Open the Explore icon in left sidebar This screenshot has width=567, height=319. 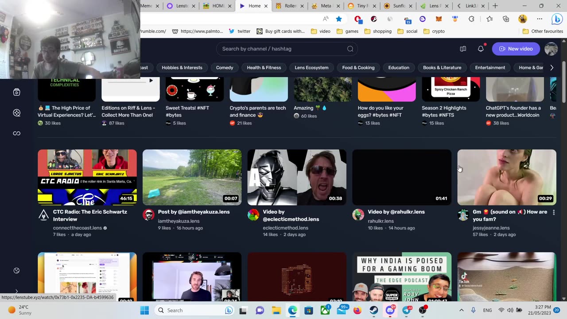point(16,113)
